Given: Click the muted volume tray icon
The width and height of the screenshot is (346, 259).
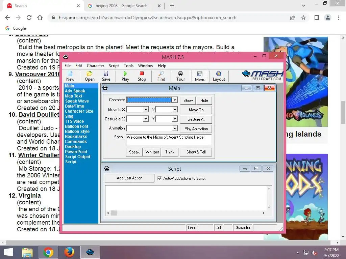Looking at the screenshot, I should pos(314,253).
